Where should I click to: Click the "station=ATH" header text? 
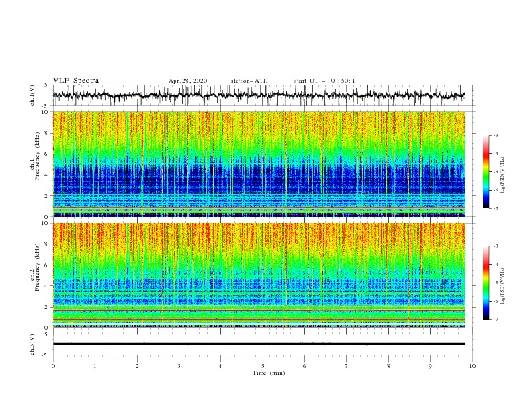[249, 81]
